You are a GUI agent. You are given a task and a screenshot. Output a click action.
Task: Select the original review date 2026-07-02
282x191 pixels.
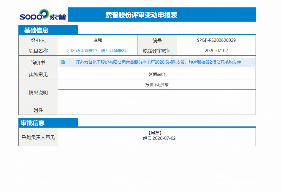tap(216, 51)
